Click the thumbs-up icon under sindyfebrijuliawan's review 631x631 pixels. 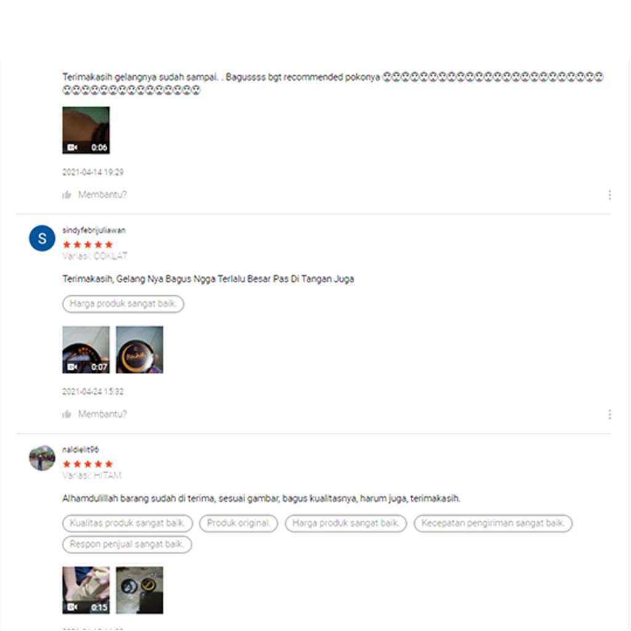pyautogui.click(x=67, y=415)
